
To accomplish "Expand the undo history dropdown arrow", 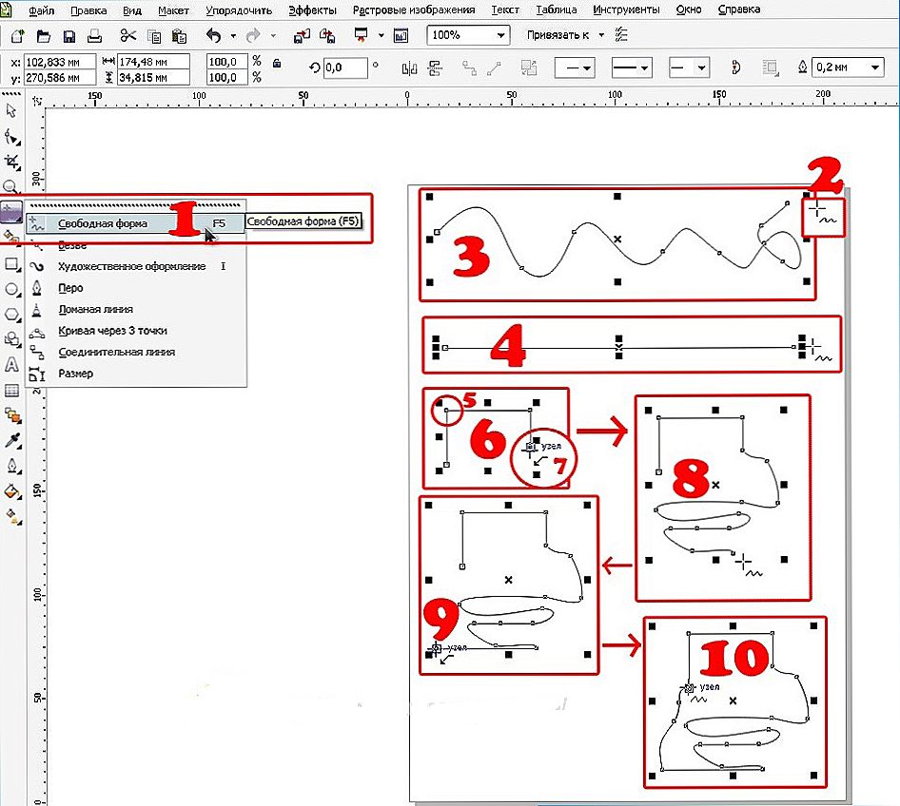I will [x=234, y=35].
